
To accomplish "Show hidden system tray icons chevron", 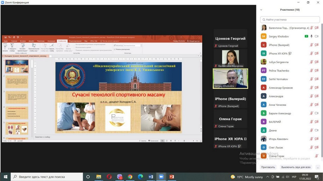I will tap(267, 177).
